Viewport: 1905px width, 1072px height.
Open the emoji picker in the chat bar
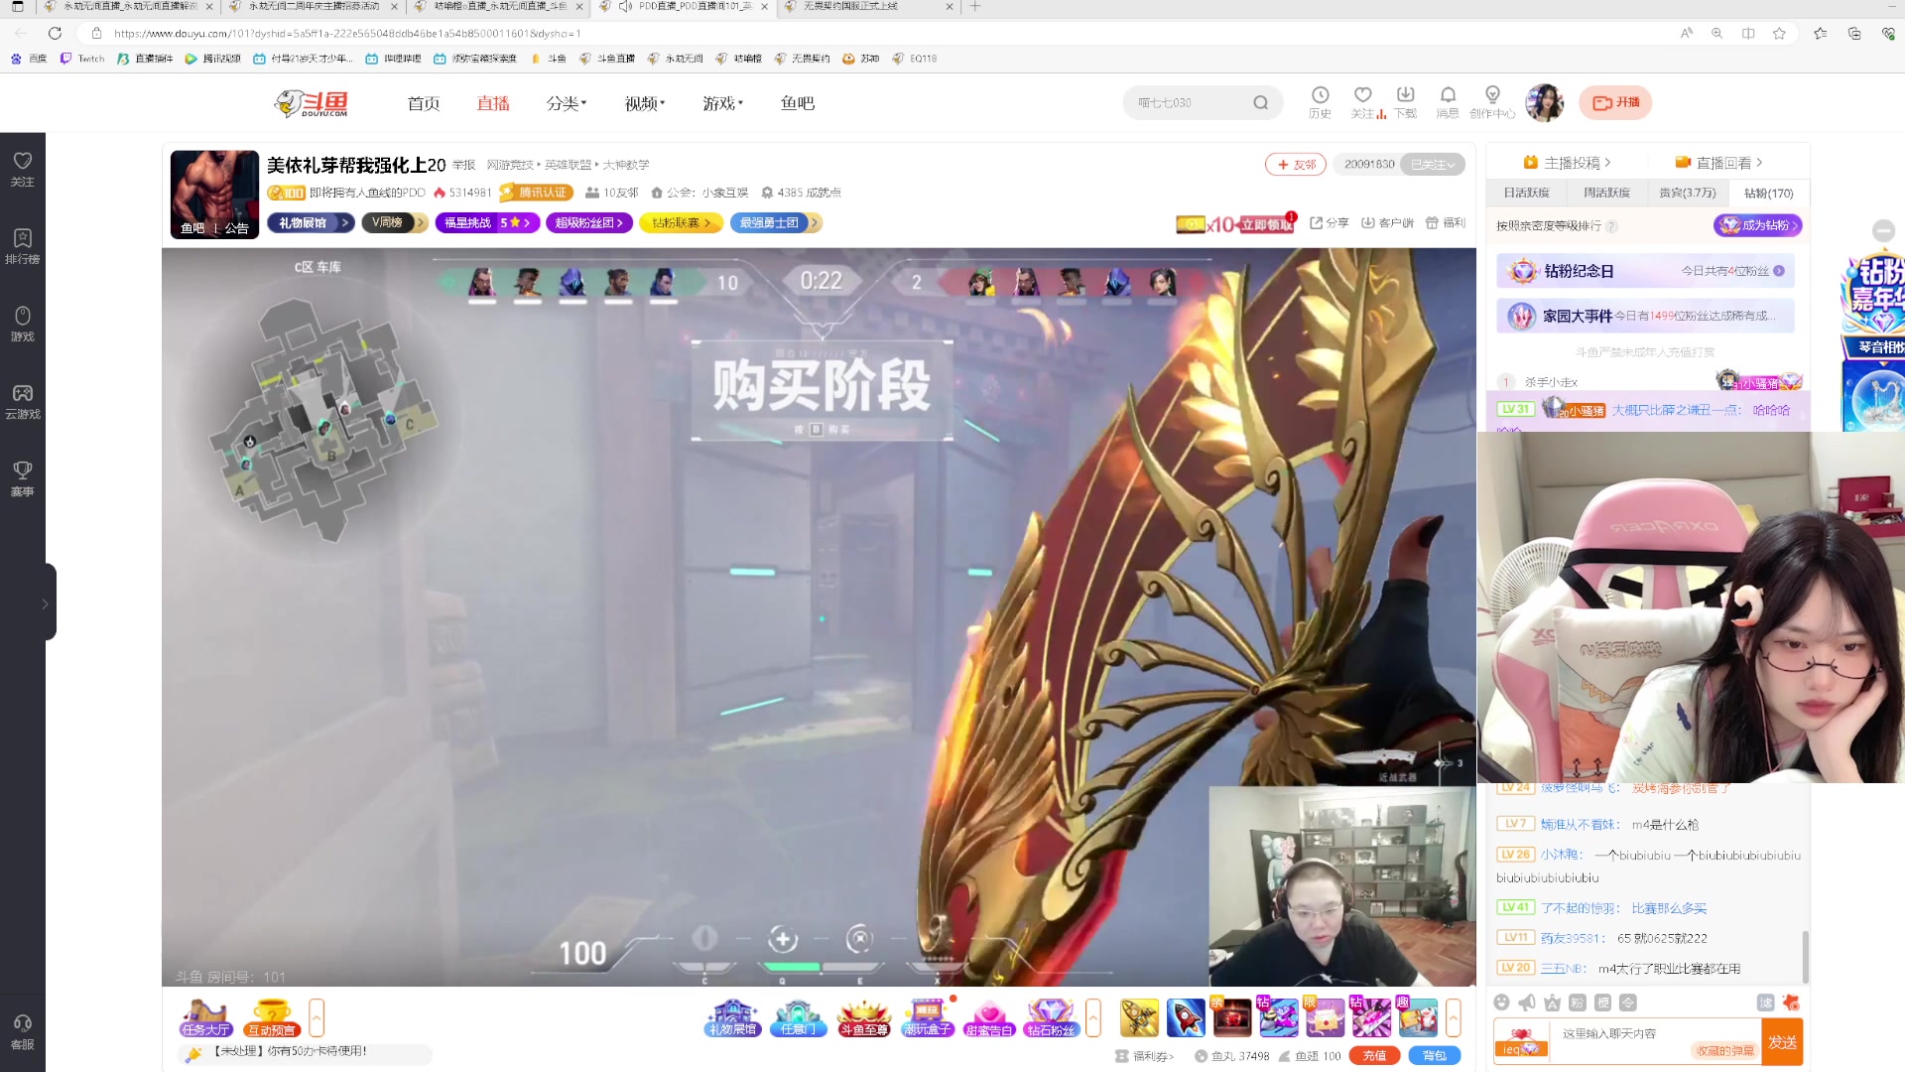pyautogui.click(x=1501, y=1003)
